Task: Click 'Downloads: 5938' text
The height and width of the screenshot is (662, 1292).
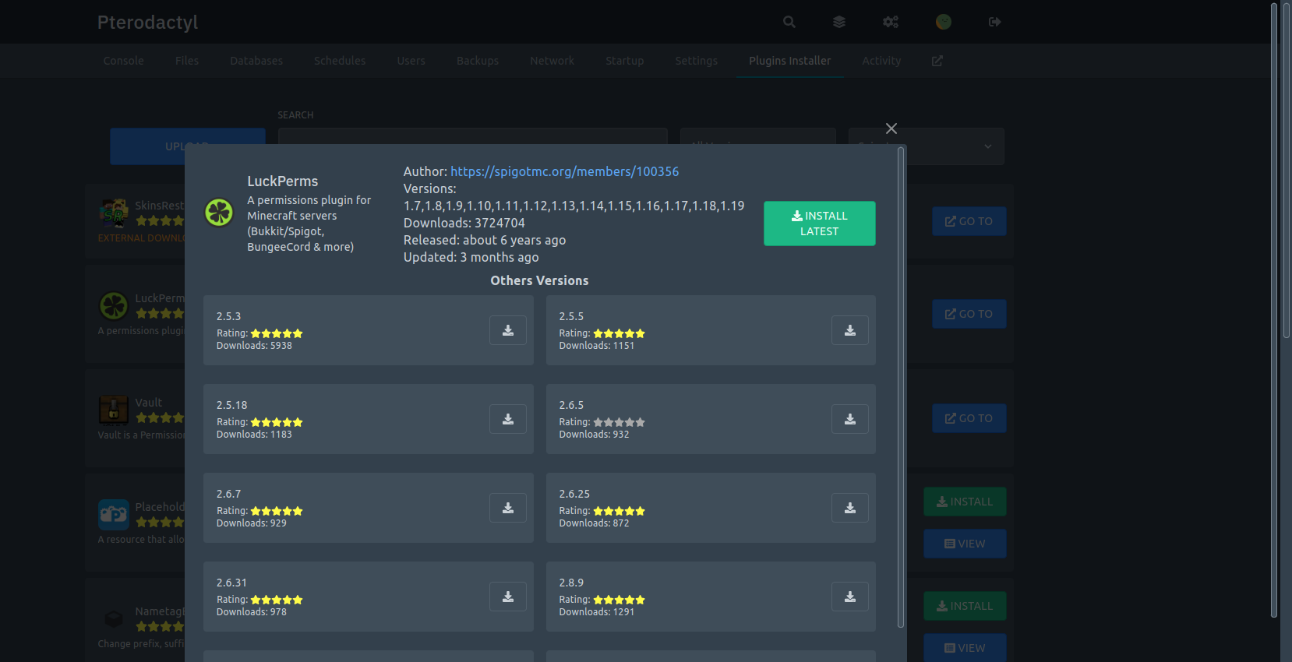Action: [x=254, y=346]
